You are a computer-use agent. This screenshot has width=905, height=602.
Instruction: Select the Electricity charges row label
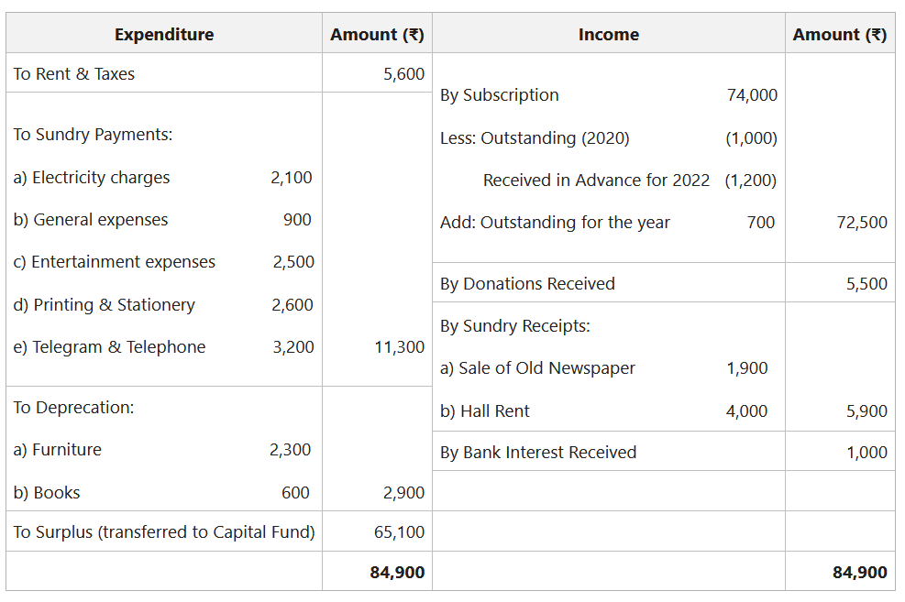click(x=92, y=178)
